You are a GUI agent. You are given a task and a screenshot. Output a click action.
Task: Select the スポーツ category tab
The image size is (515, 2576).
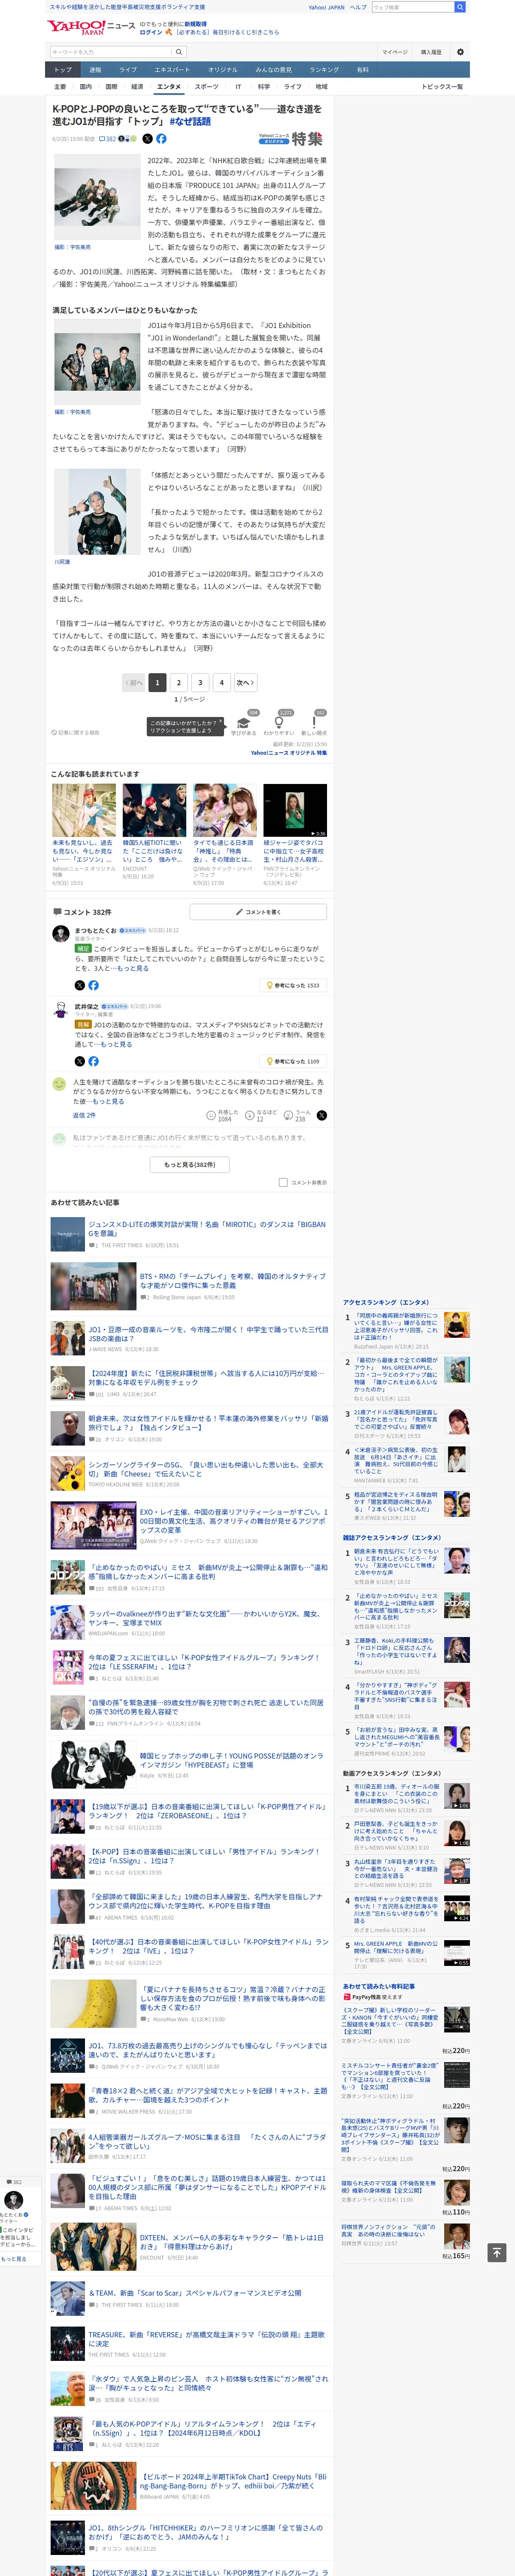tap(206, 87)
